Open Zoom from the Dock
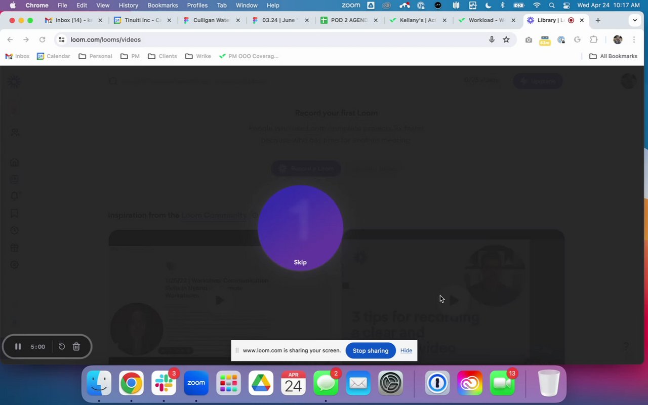The height and width of the screenshot is (405, 648). pyautogui.click(x=196, y=383)
